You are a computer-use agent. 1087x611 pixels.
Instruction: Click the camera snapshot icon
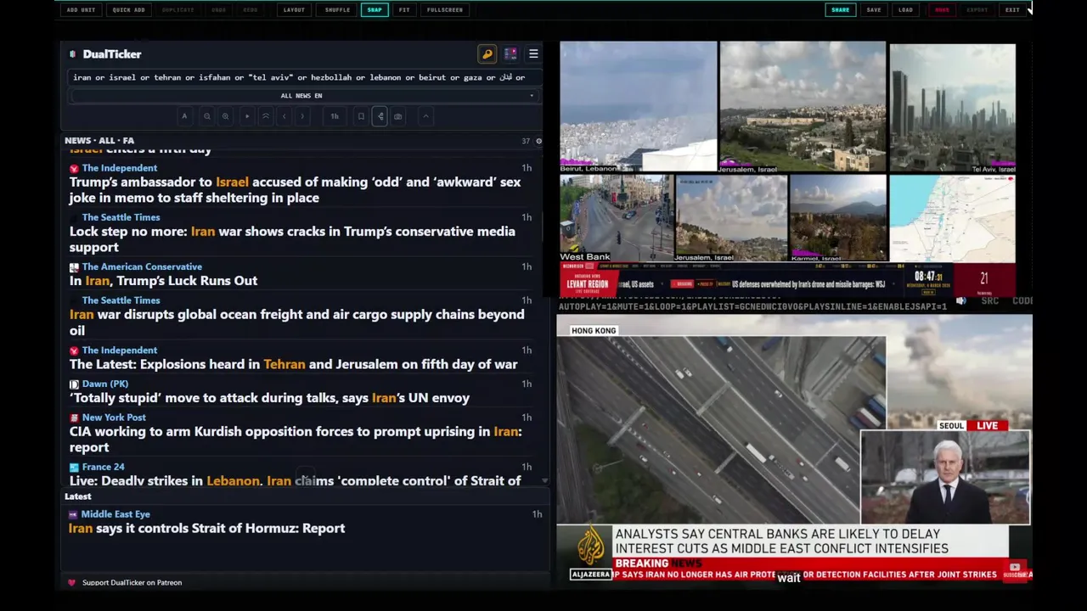[397, 116]
